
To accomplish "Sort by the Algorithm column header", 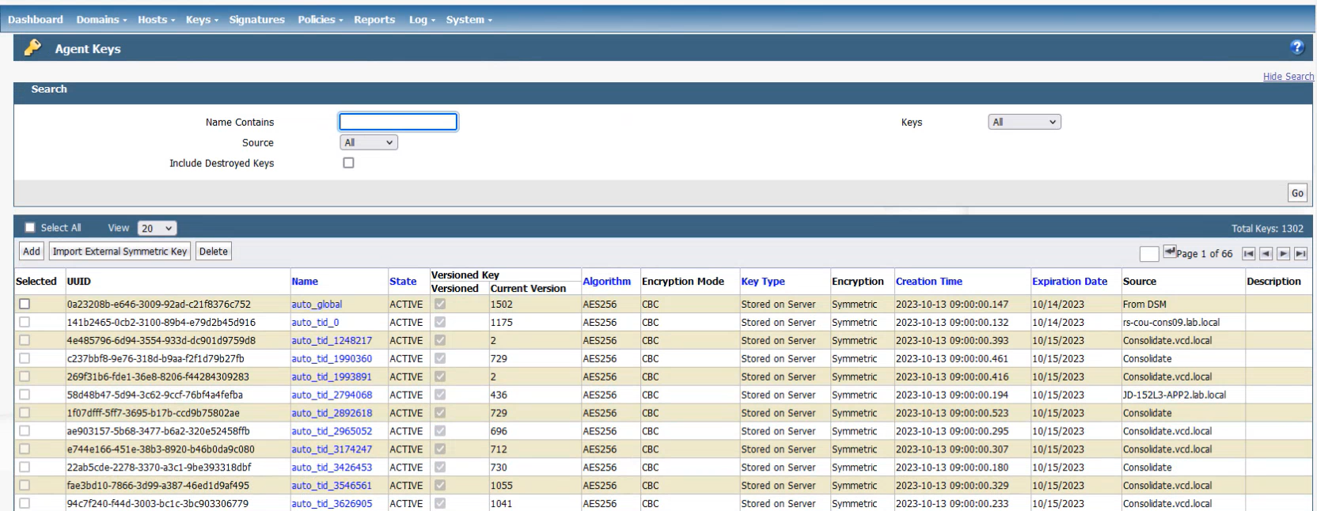I will pos(606,282).
